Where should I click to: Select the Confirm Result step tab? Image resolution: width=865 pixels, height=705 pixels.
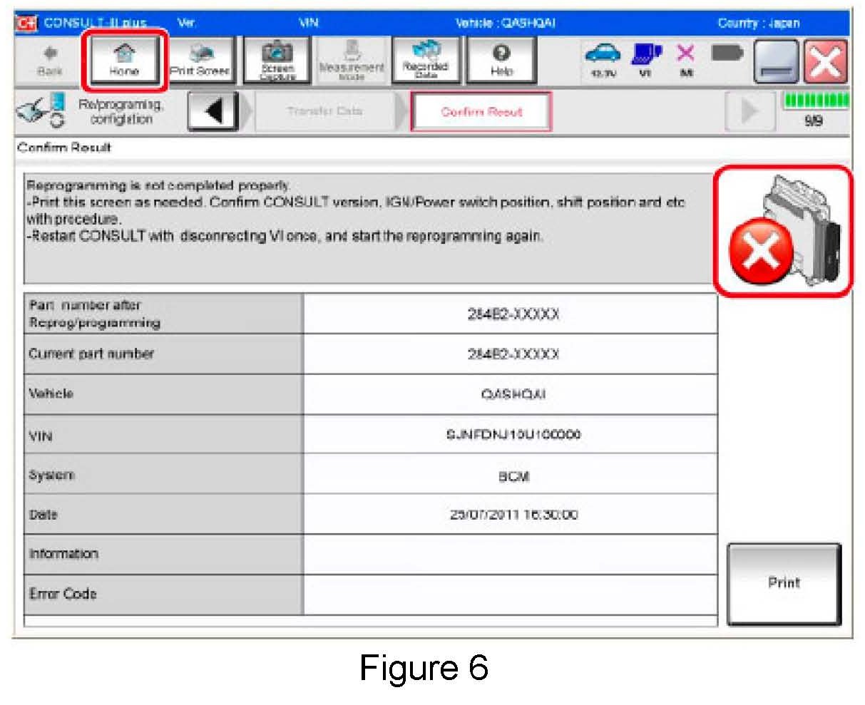point(481,112)
